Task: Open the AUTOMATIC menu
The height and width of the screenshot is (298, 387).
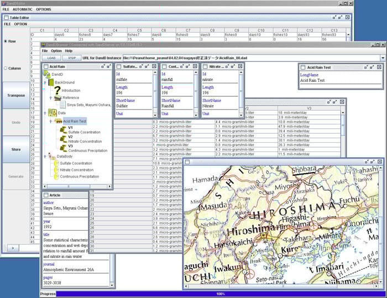Action: coord(23,9)
